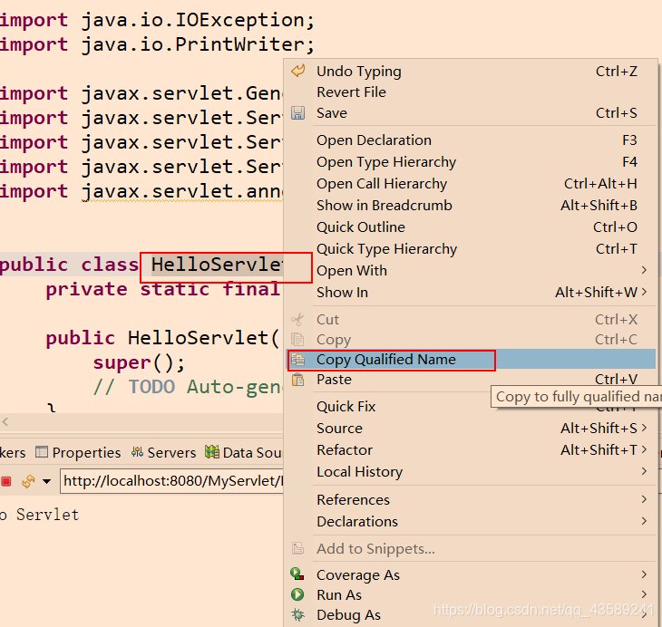Screen dimensions: 662x627
Task: Expand the Coverage As submenu arrow
Action: point(644,574)
